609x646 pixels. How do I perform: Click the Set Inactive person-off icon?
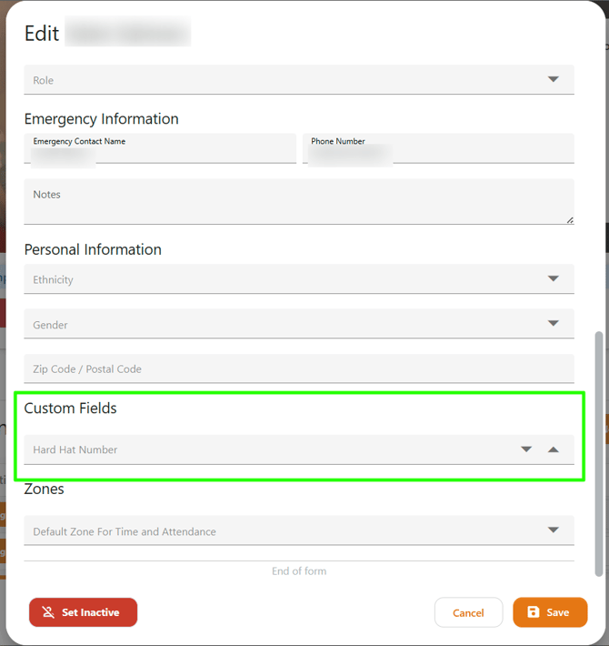pos(48,612)
